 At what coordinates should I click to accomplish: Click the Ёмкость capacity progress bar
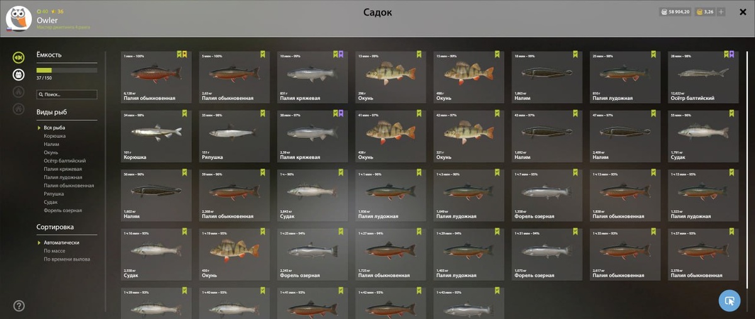(67, 70)
